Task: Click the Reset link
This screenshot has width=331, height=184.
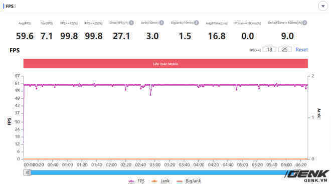Action: pos(301,50)
